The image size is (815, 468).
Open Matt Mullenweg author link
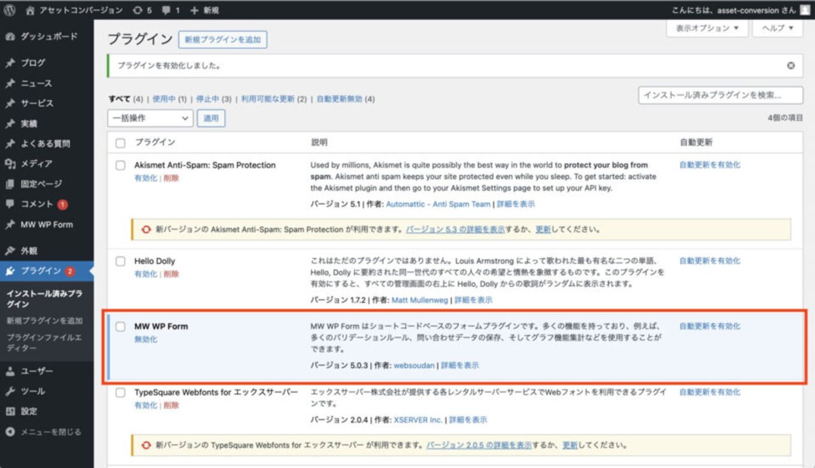click(x=420, y=300)
